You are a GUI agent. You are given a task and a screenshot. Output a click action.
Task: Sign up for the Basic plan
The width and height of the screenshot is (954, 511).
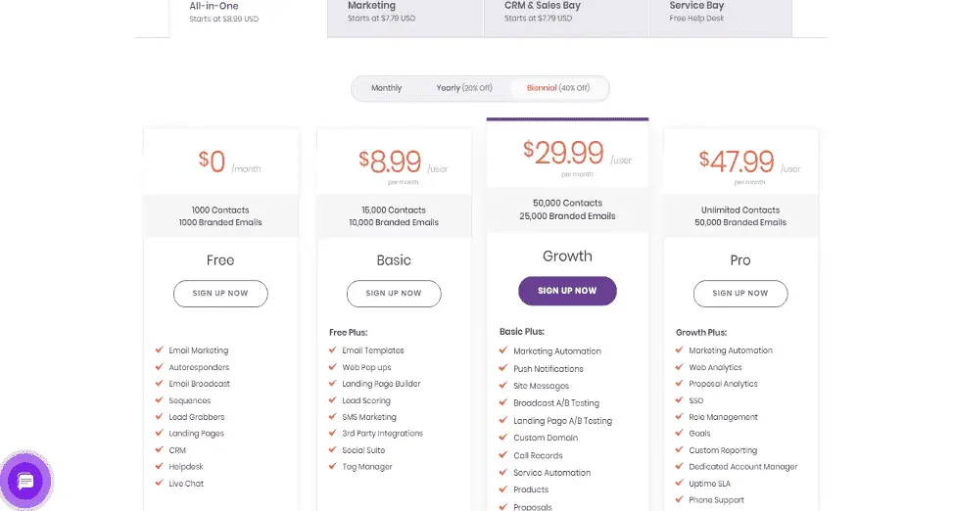click(x=394, y=294)
